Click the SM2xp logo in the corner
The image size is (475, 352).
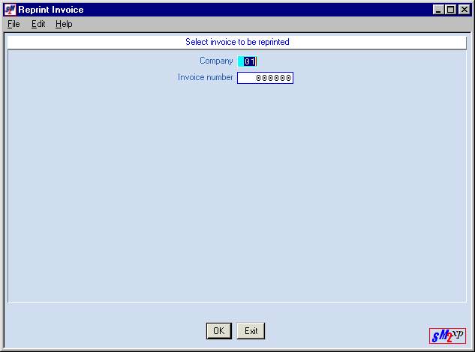pos(447,336)
